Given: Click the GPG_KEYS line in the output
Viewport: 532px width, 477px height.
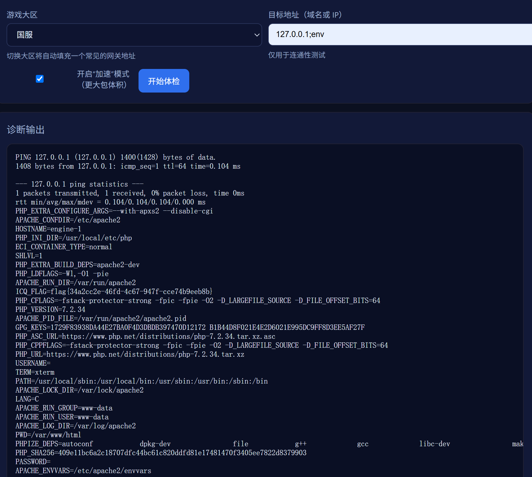Looking at the screenshot, I should point(190,327).
